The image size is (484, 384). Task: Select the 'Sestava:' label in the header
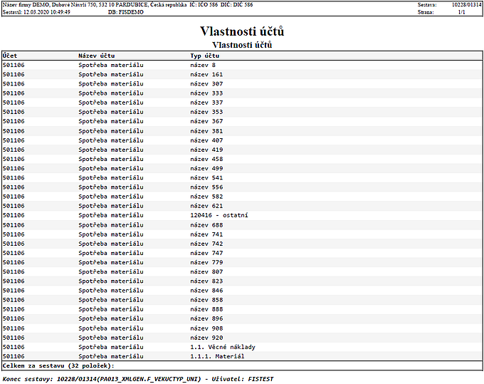pyautogui.click(x=427, y=5)
